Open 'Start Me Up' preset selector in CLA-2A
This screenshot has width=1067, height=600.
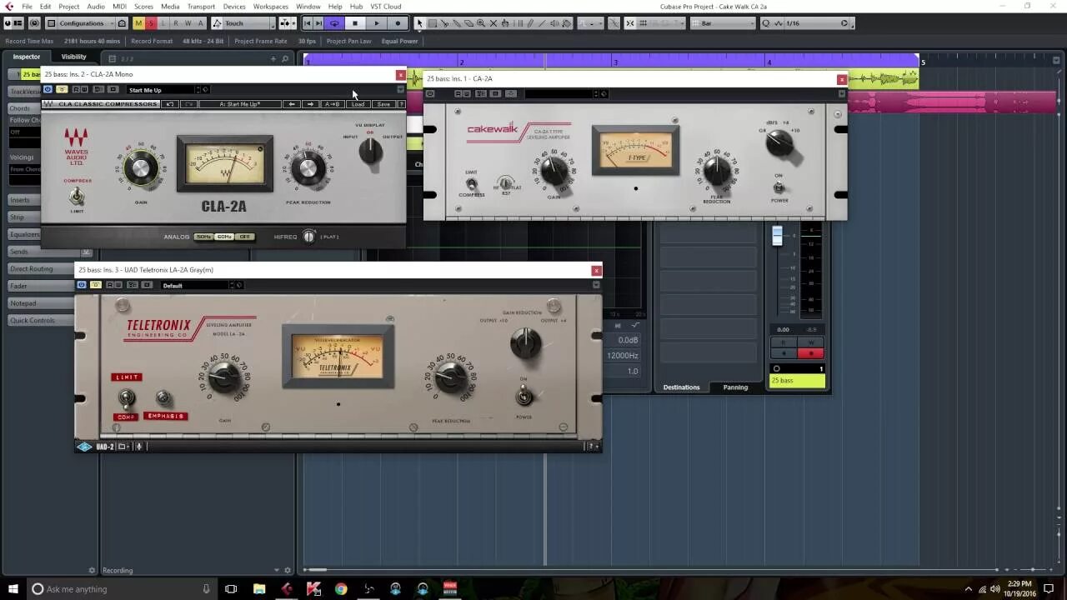coord(163,89)
